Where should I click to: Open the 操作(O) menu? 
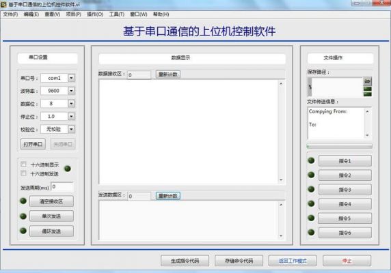tap(95, 14)
